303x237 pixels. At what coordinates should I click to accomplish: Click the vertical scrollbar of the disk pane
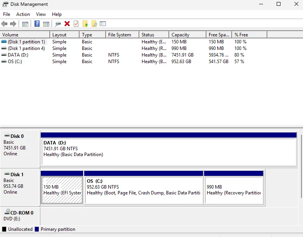(301, 166)
